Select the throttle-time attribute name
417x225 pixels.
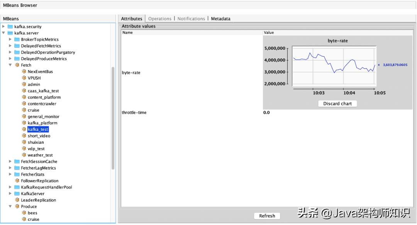134,112
